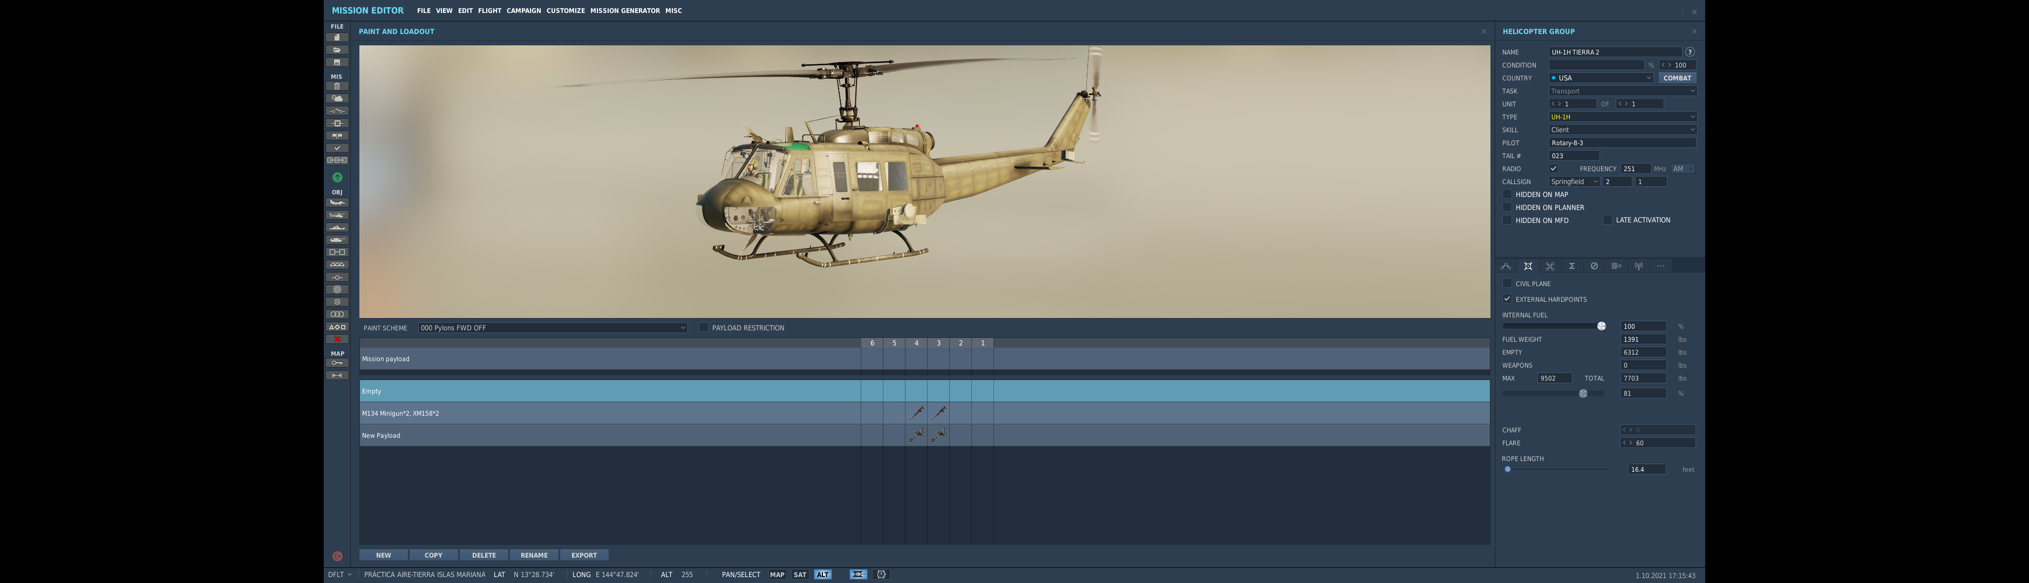Open the Task Transport dropdown
The width and height of the screenshot is (2029, 583).
click(1623, 91)
